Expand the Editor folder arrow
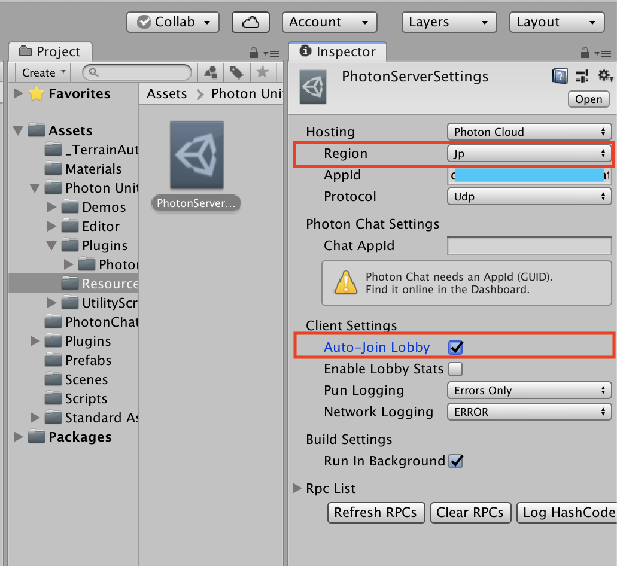Viewport: 617px width, 566px height. click(x=51, y=226)
